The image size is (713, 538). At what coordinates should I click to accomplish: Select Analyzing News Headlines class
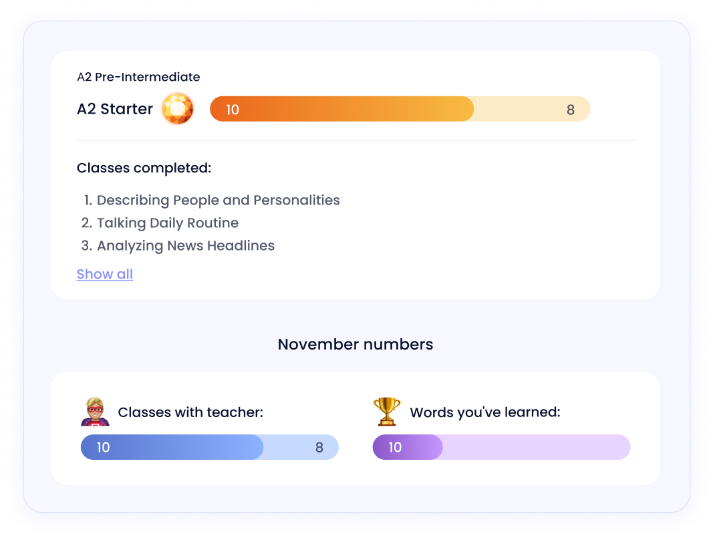178,245
